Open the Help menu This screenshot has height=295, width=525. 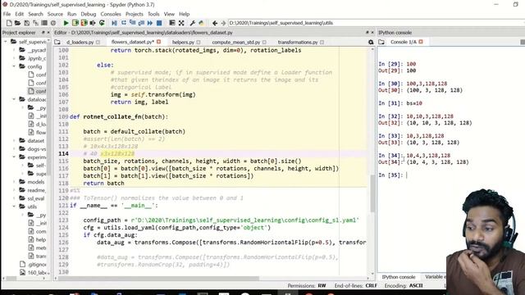(184, 14)
